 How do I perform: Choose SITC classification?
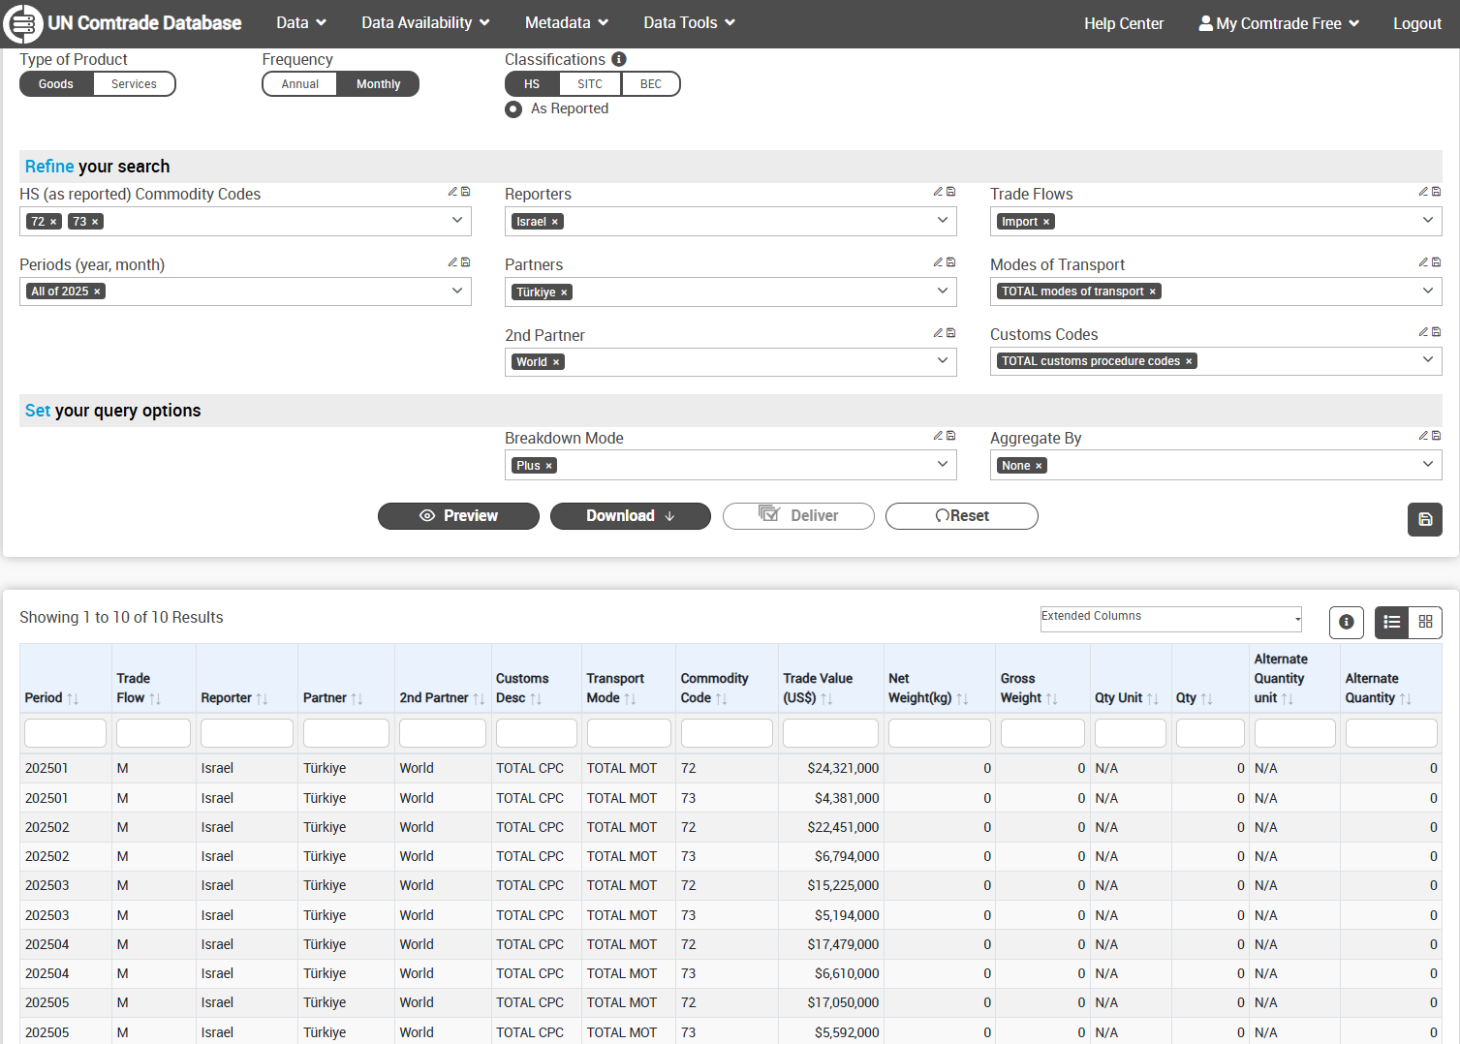point(589,84)
